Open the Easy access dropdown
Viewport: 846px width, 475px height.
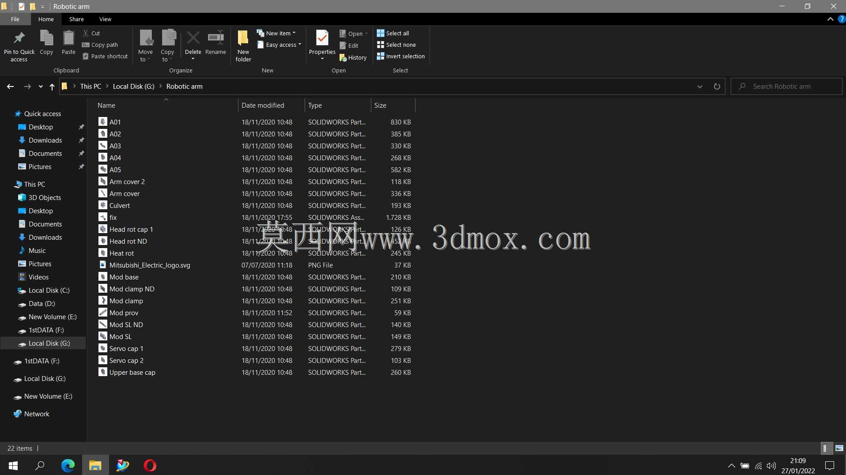tap(279, 45)
